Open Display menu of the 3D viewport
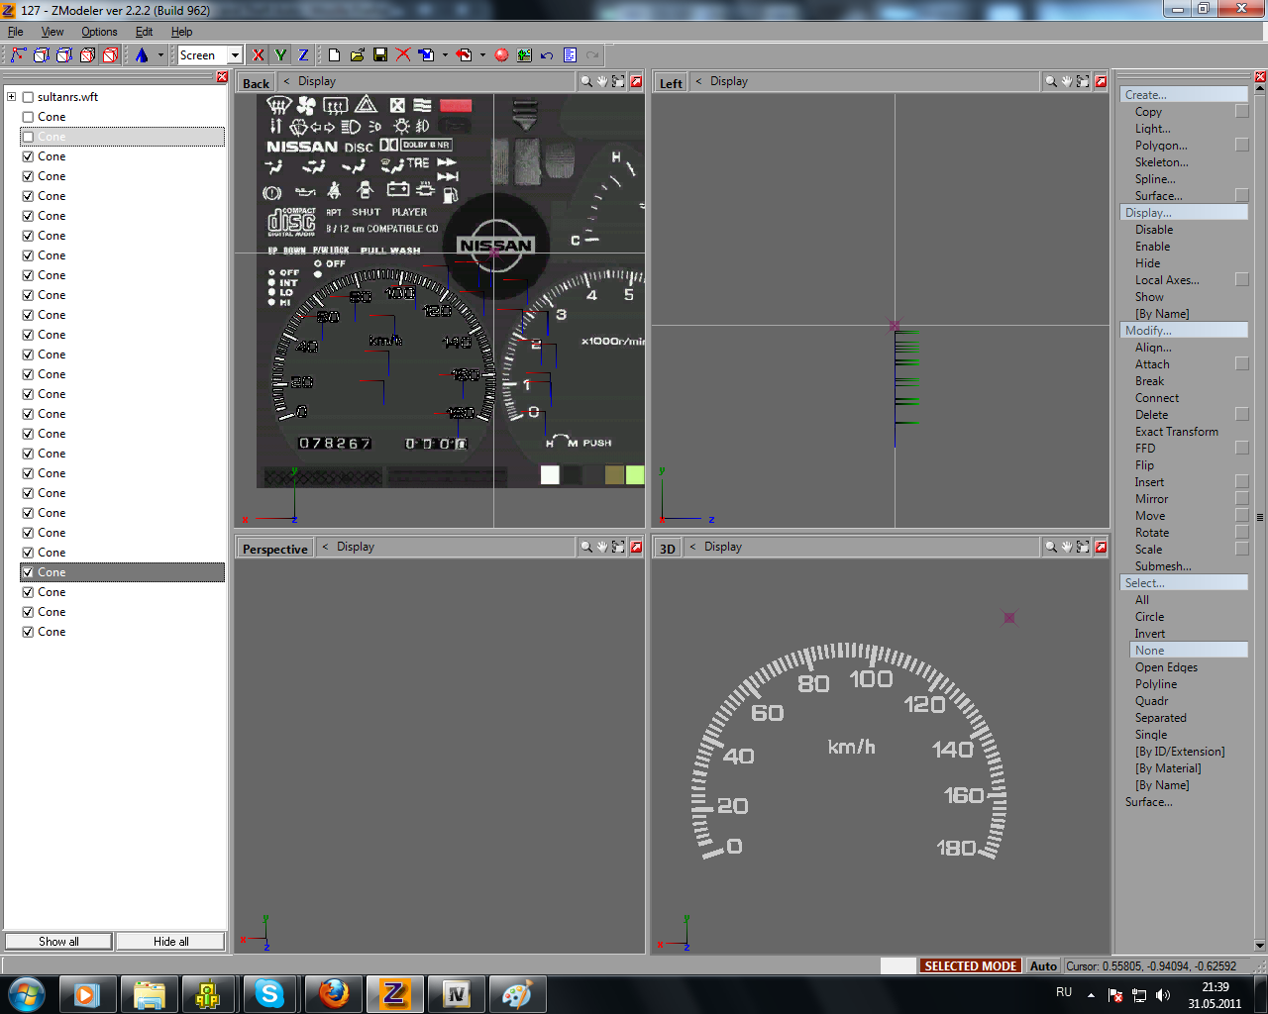This screenshot has width=1268, height=1014. tap(723, 547)
